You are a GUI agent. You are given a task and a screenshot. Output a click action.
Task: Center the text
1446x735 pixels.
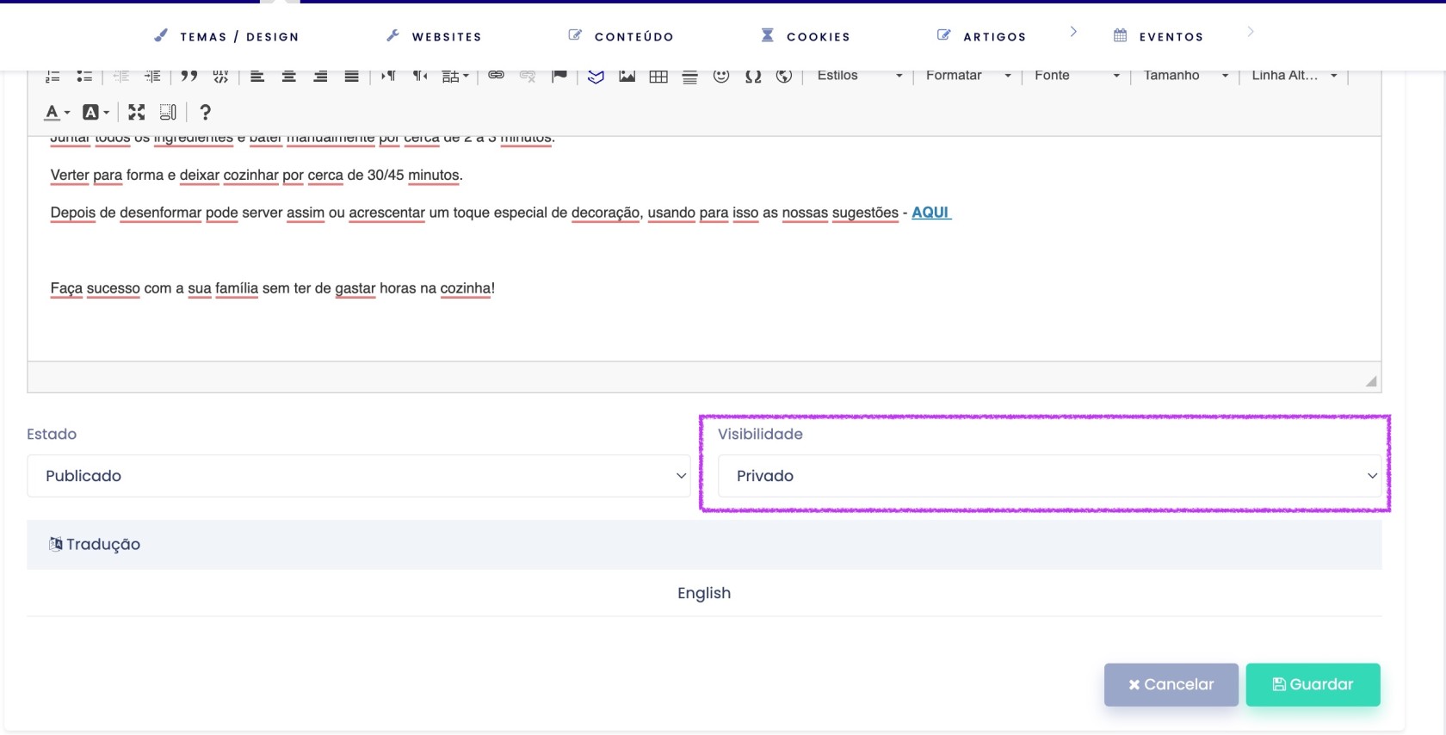coord(289,76)
